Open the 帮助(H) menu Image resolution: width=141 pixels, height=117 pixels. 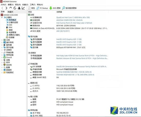pyautogui.click(x=40, y=5)
